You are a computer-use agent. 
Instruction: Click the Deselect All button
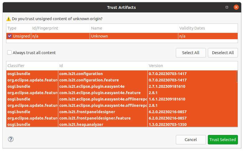[x=223, y=53]
